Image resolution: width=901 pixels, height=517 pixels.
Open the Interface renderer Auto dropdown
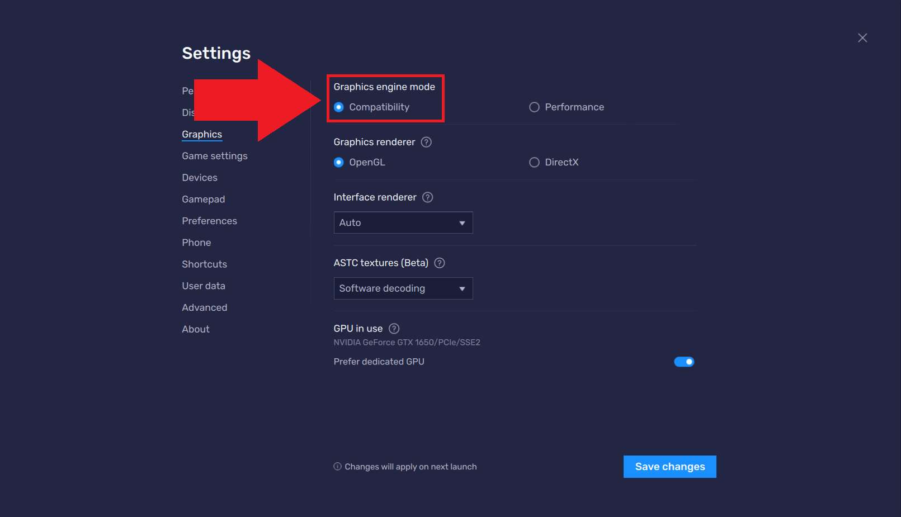coord(403,222)
